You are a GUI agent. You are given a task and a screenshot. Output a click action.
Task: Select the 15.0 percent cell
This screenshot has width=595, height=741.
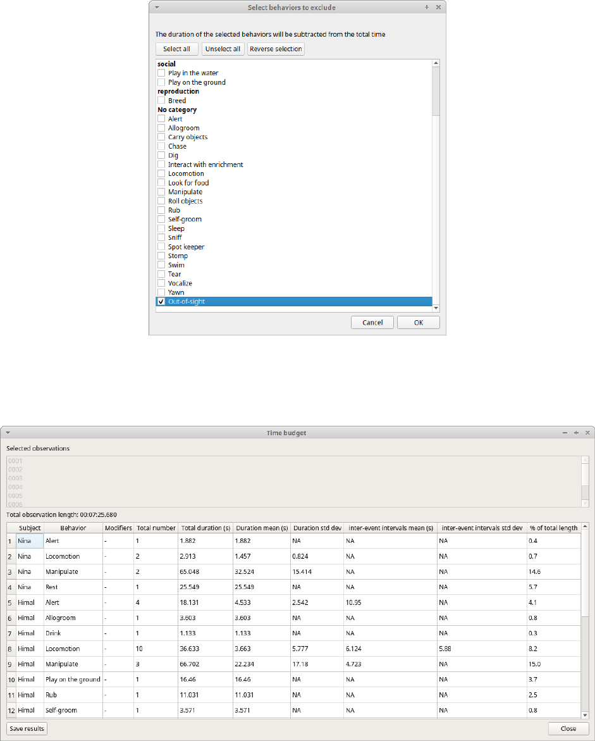pos(553,664)
